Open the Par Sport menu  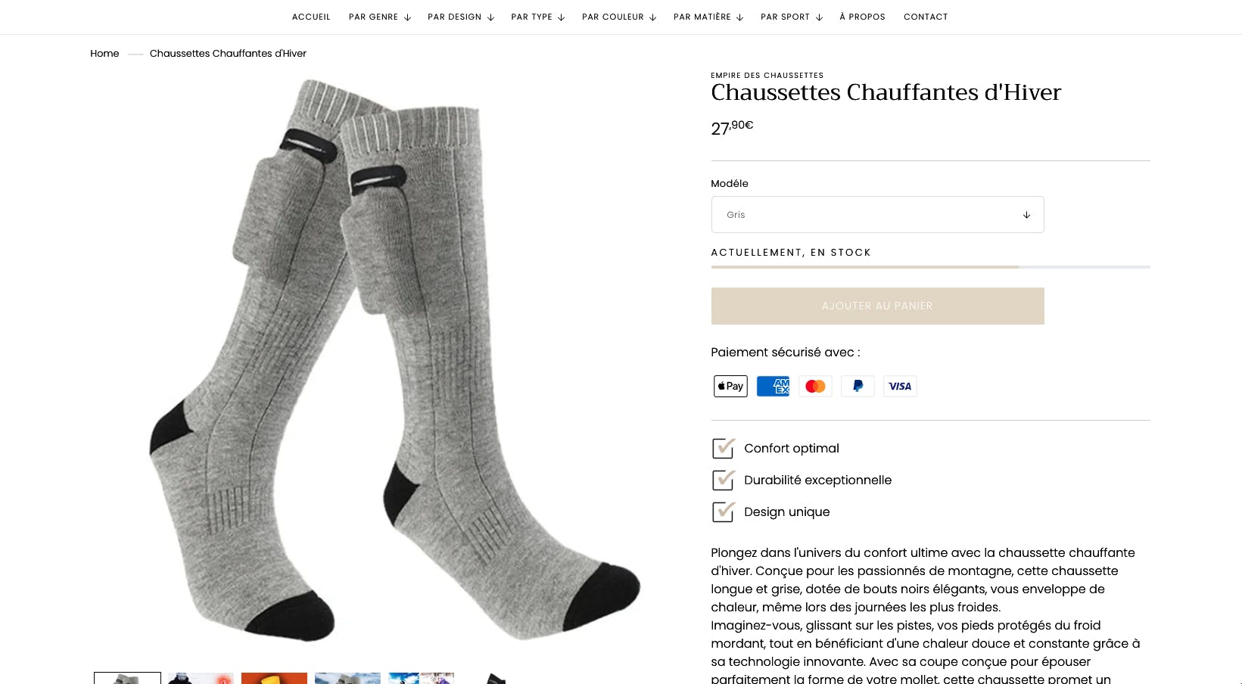pyautogui.click(x=791, y=17)
